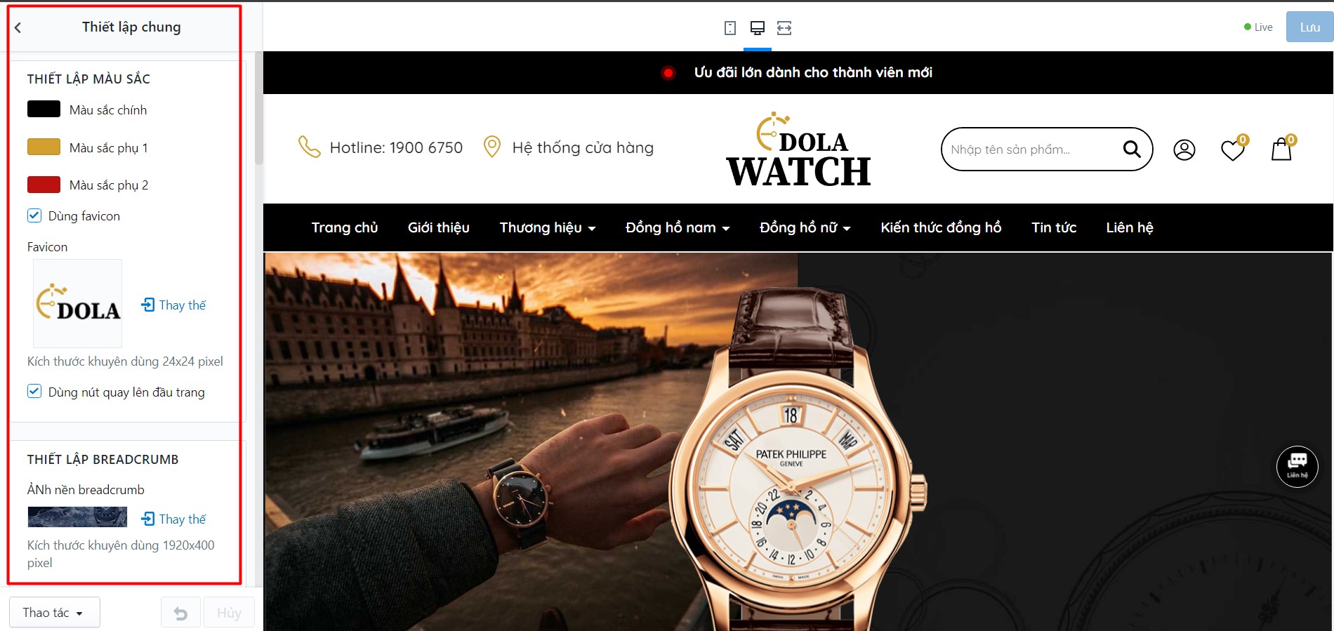
Task: Click the Lưu save button
Action: click(1309, 27)
